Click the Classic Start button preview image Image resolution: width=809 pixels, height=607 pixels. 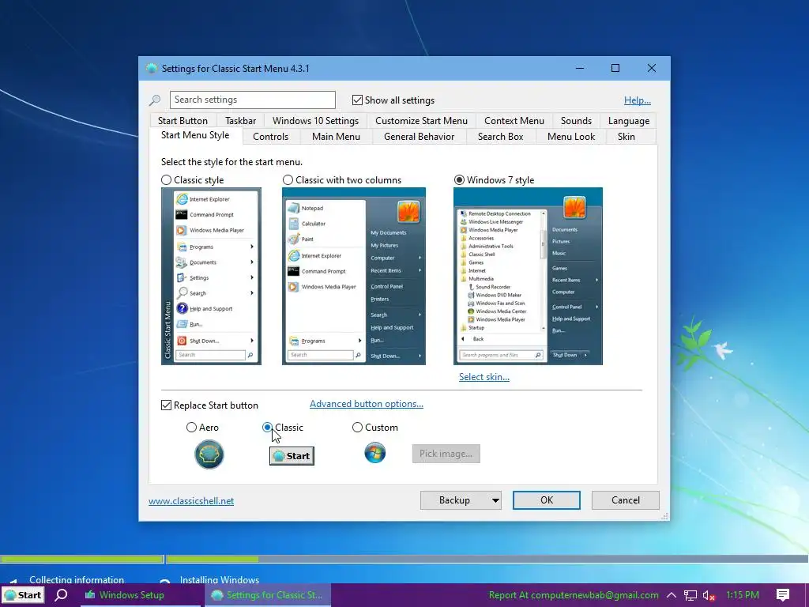coord(292,456)
